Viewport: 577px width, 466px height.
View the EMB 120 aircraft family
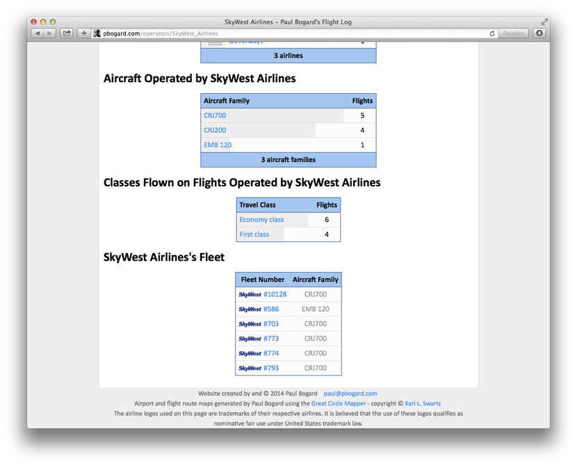pyautogui.click(x=218, y=145)
